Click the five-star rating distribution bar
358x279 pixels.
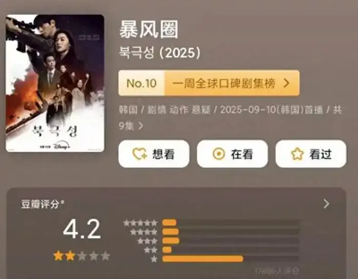point(231,223)
